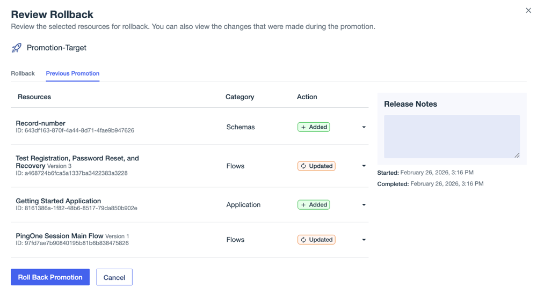Select Test Registration, Password Reset, and Recovery
This screenshot has height=296, width=537.
77,162
